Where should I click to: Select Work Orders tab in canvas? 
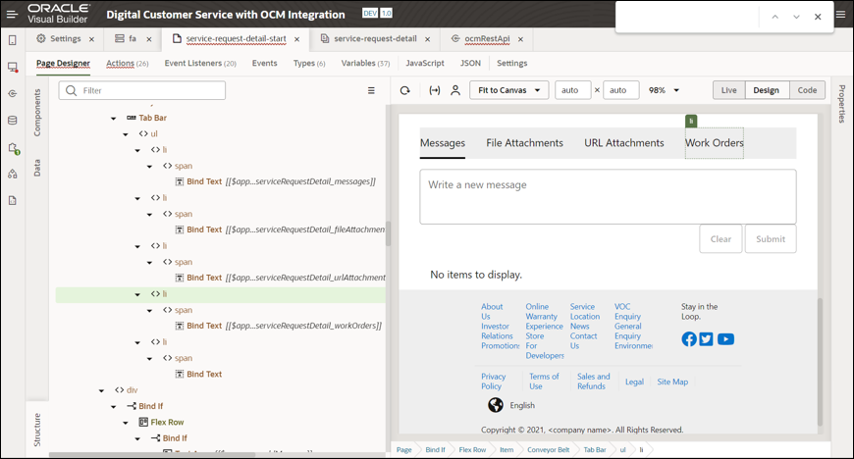[714, 143]
